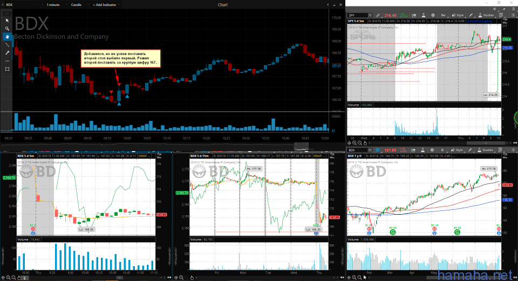518x281 pixels.
Task: Select the horizontal line tool
Action: [7, 61]
